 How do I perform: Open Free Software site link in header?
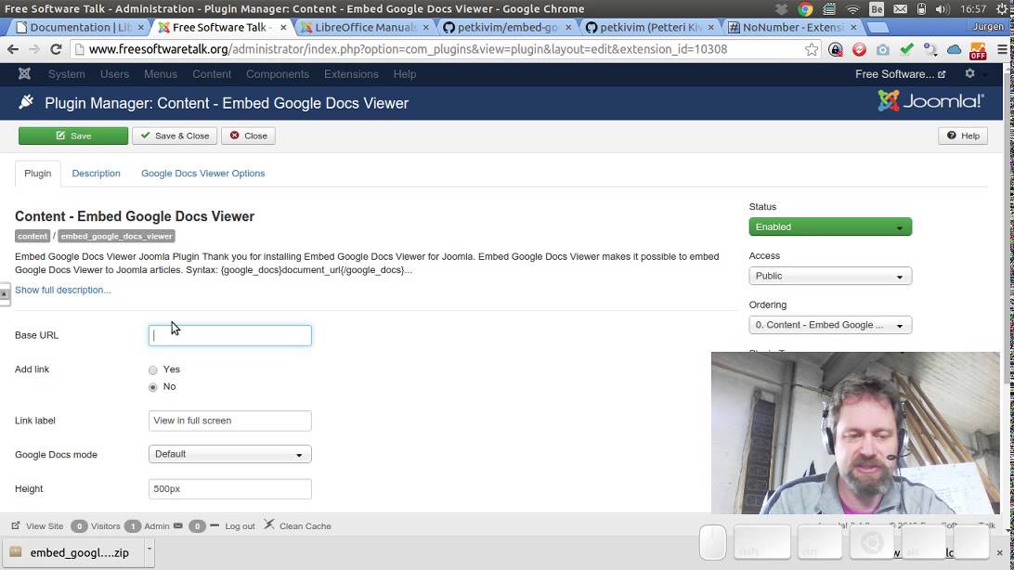pyautogui.click(x=900, y=74)
